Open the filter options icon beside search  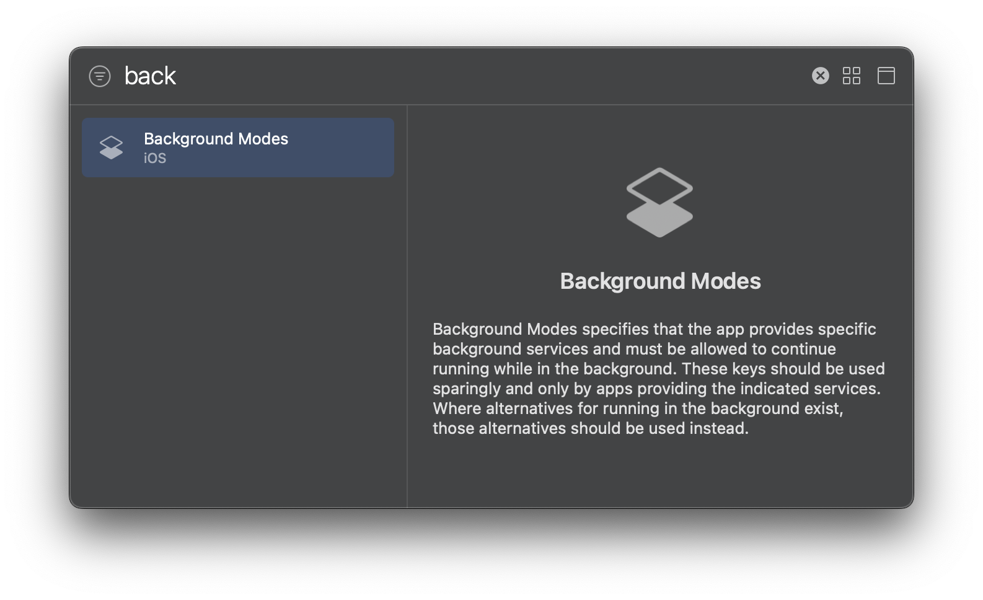tap(100, 76)
